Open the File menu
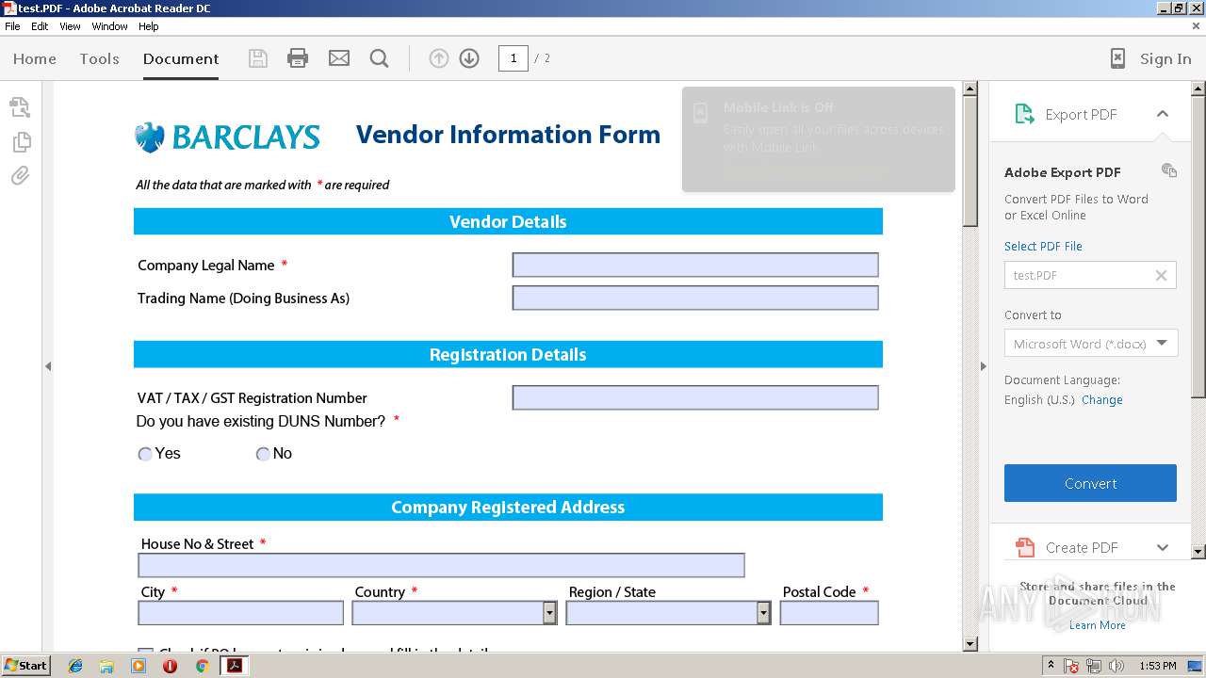 pos(12,26)
